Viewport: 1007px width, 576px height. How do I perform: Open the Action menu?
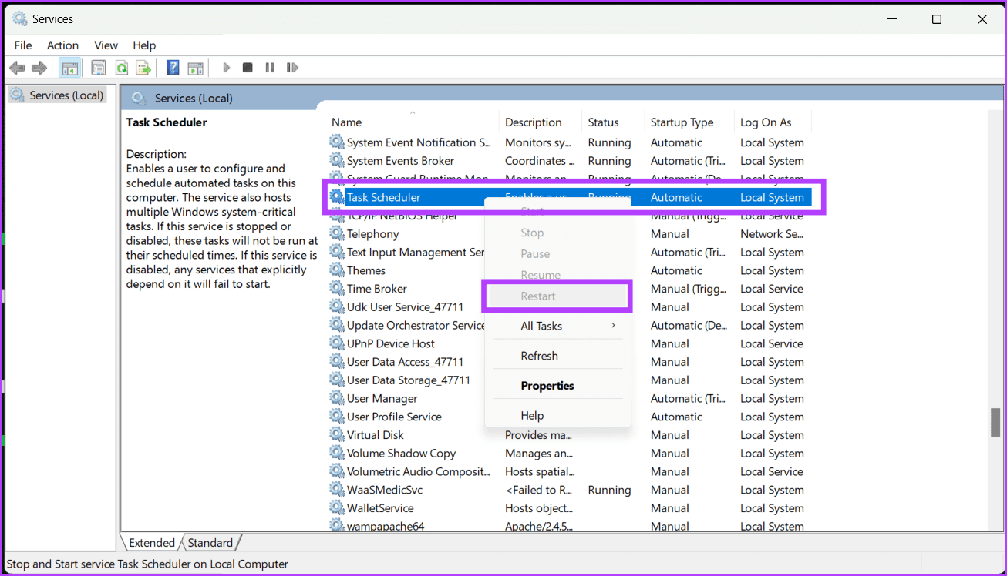62,45
